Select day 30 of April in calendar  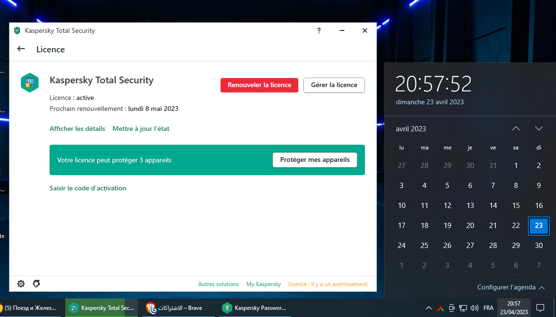point(539,246)
